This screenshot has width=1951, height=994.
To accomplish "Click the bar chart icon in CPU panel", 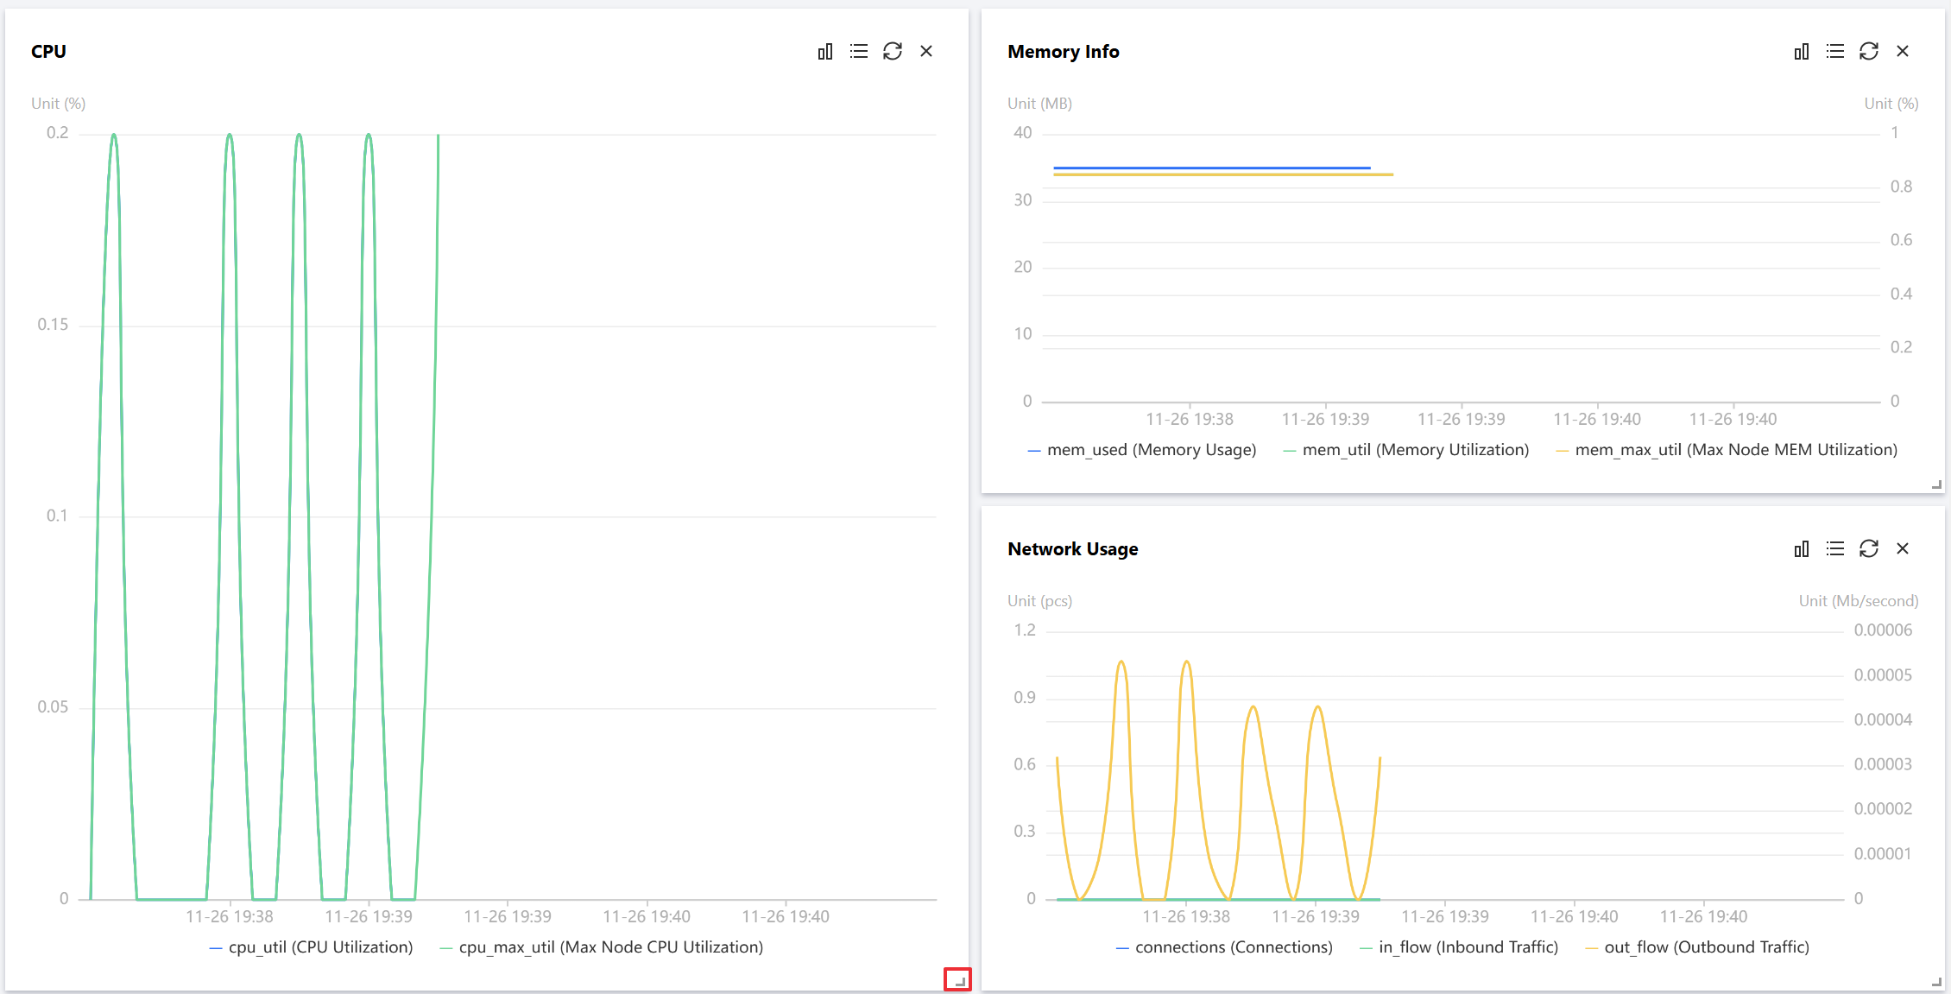I will pos(825,52).
